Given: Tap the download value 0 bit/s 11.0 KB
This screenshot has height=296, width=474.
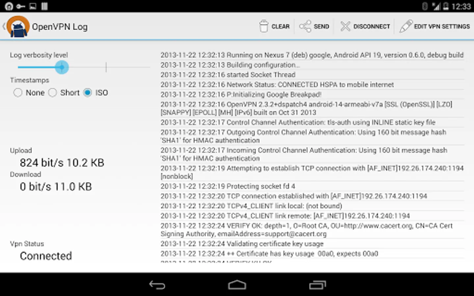Looking at the screenshot, I should click(56, 186).
